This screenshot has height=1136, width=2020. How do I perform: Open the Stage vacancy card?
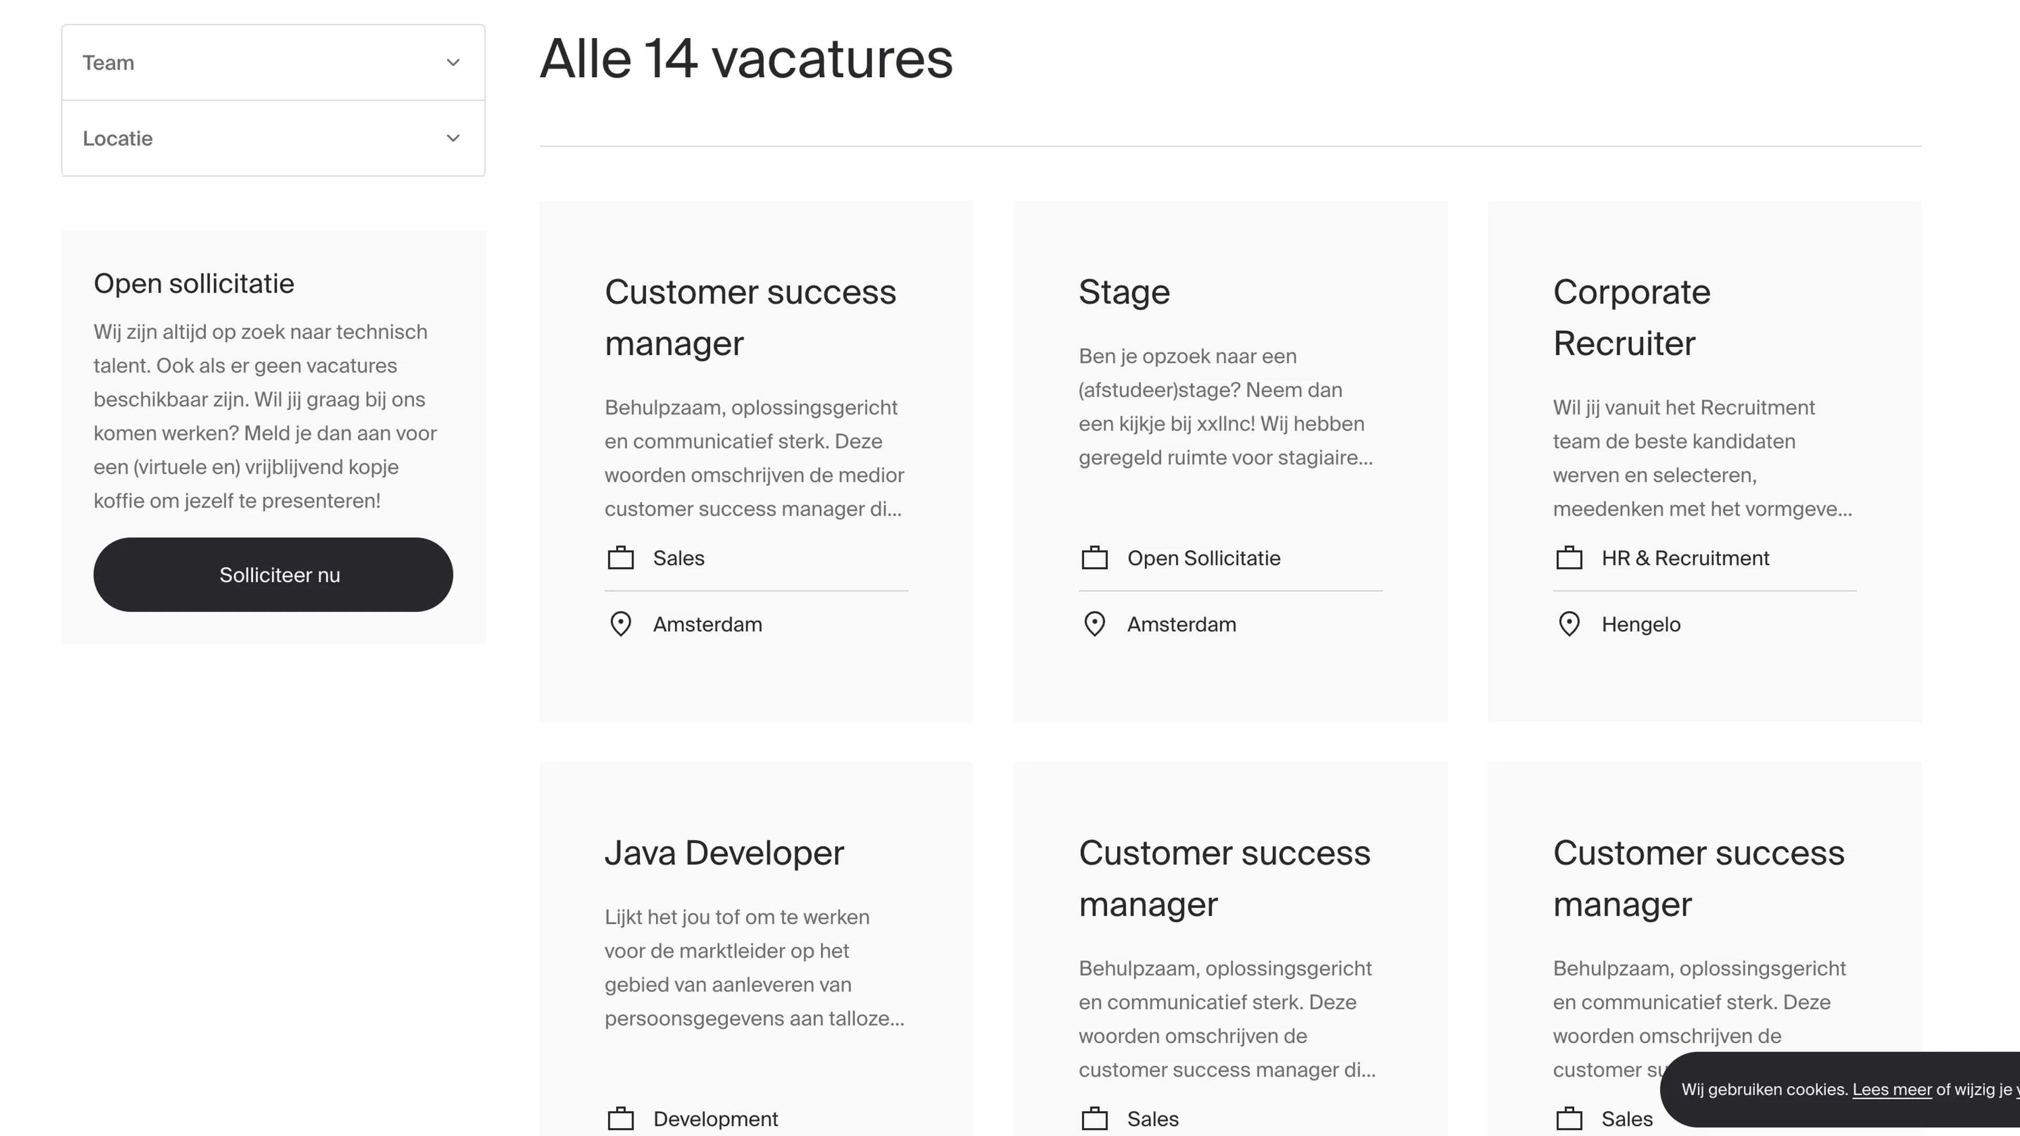coord(1124,292)
